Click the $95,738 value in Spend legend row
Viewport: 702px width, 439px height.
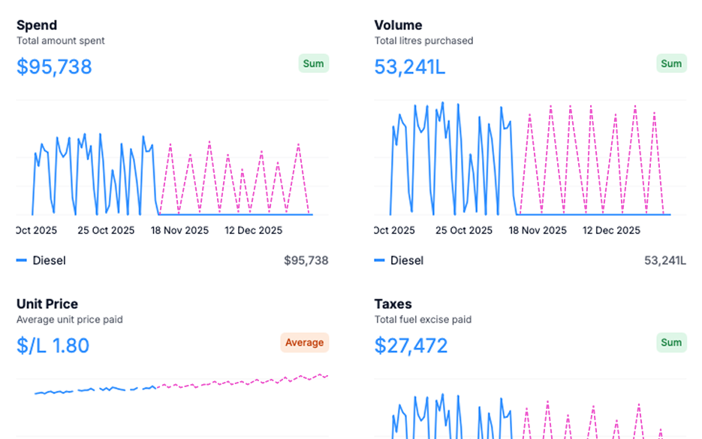[306, 261]
